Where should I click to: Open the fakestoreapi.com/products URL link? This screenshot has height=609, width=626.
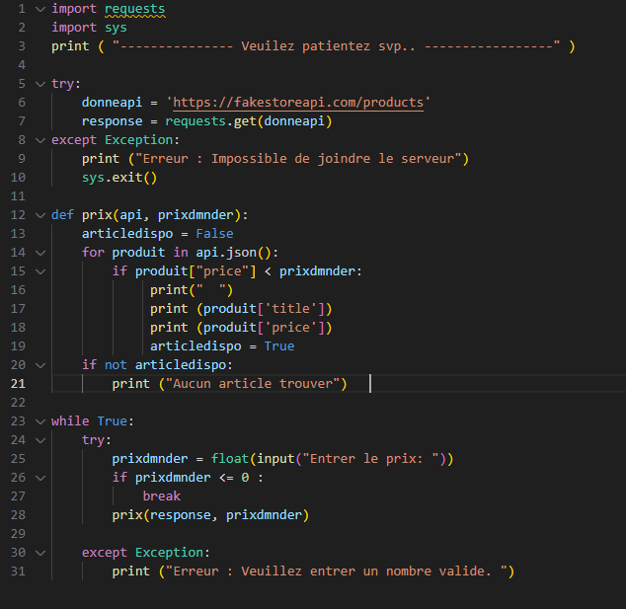pyautogui.click(x=298, y=103)
